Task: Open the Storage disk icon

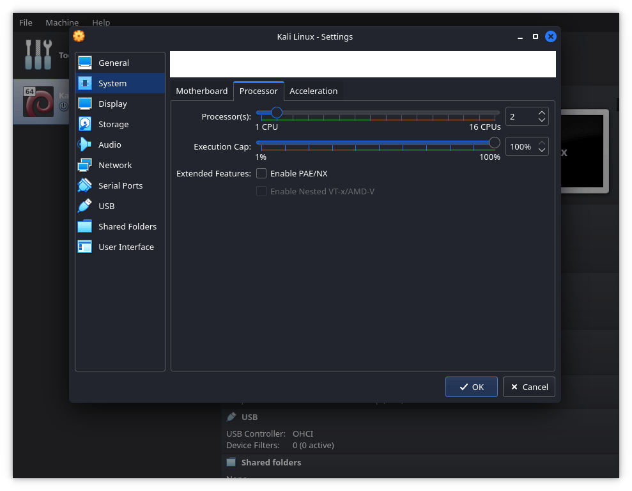Action: tap(85, 124)
